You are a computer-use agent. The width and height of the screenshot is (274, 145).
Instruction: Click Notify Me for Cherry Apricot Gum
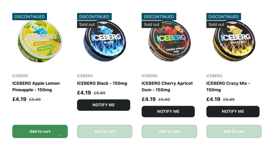coord(168,111)
